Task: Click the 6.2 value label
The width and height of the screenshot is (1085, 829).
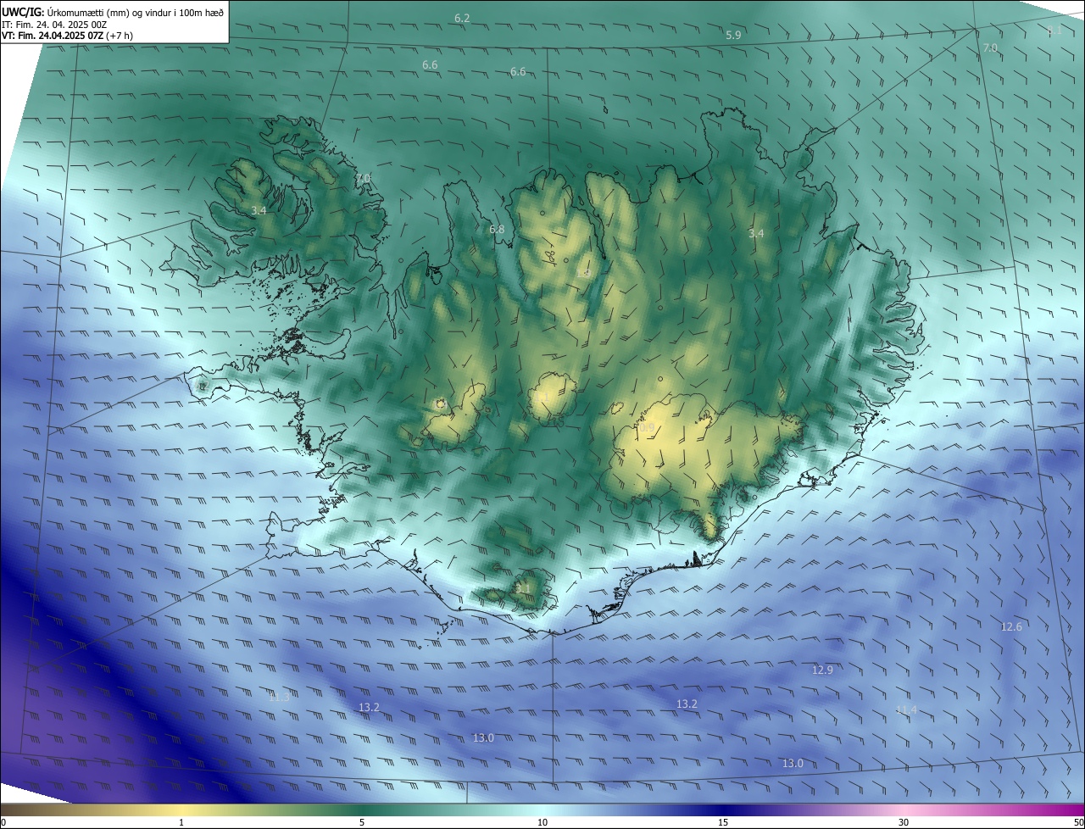Action: click(x=462, y=18)
